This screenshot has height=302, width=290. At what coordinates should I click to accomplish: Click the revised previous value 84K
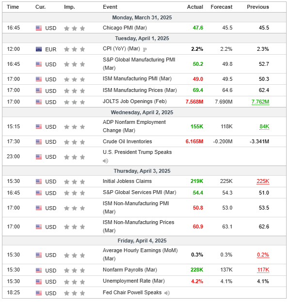(x=264, y=126)
